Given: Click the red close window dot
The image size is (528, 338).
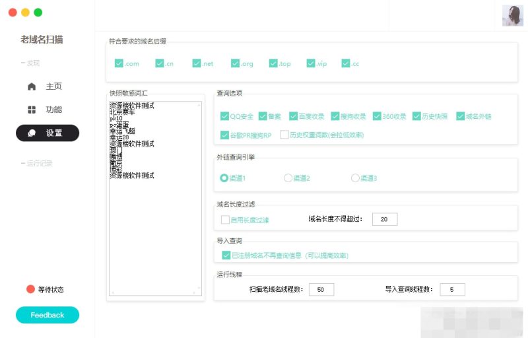Looking at the screenshot, I should click(x=13, y=13).
